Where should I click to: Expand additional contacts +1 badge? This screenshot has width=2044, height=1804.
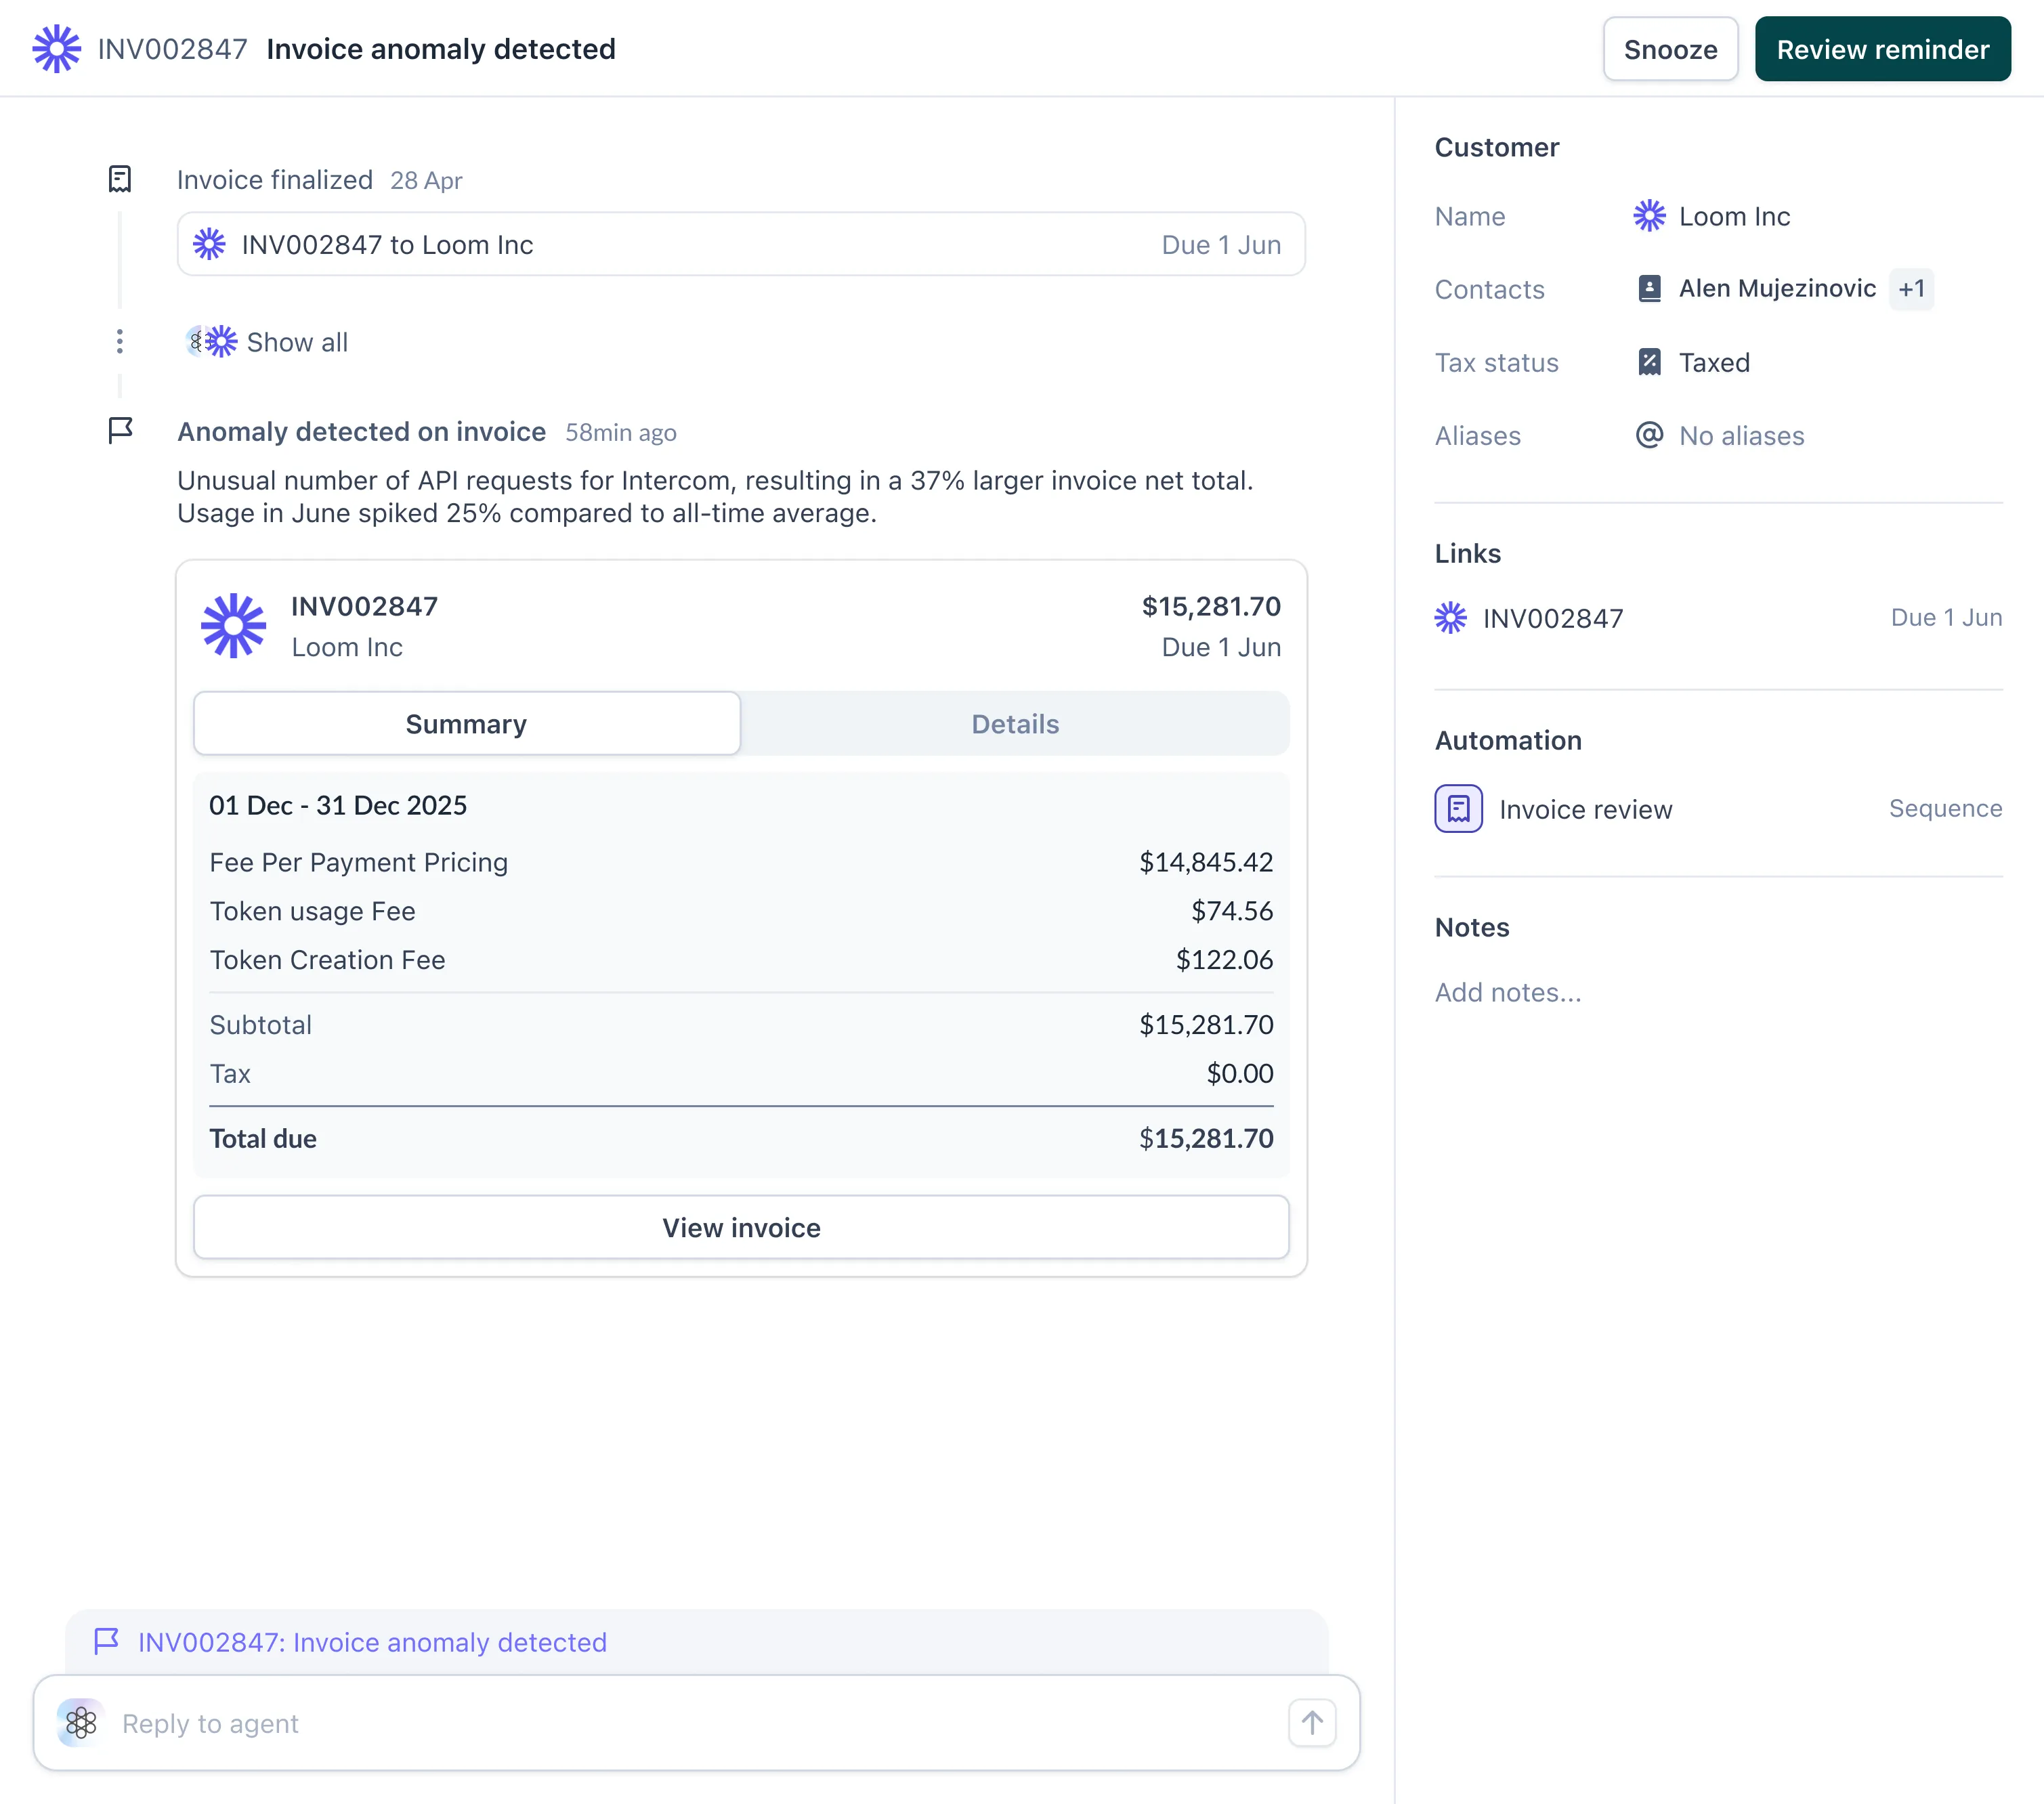1911,289
